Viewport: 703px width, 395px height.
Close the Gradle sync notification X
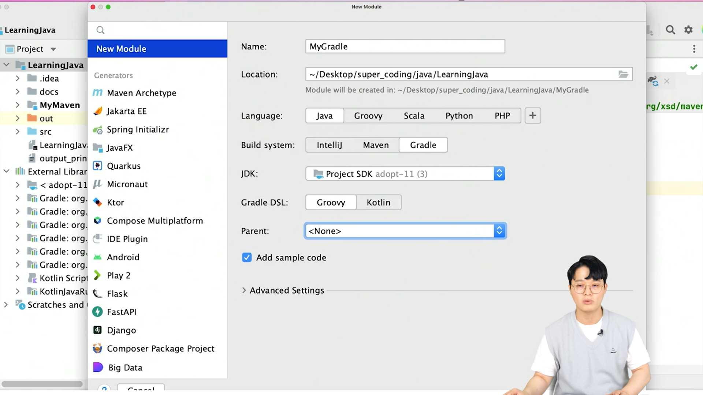click(667, 81)
